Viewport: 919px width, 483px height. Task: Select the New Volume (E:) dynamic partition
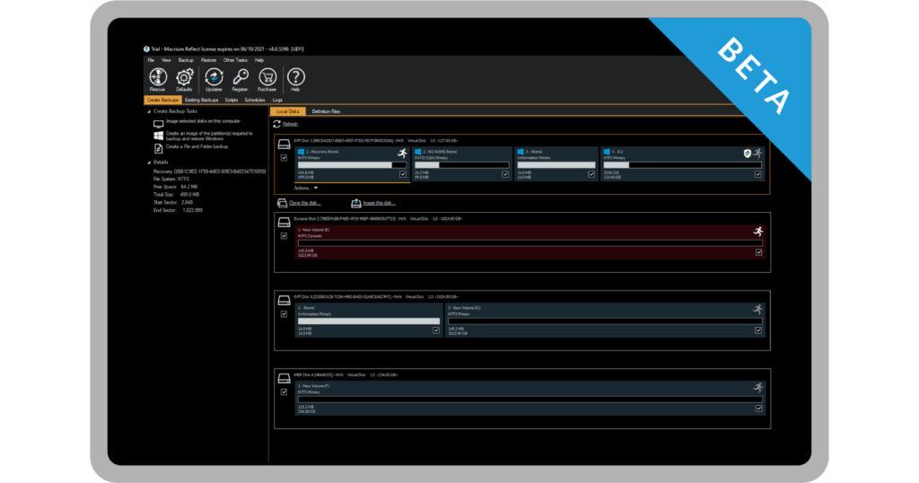pyautogui.click(x=531, y=242)
